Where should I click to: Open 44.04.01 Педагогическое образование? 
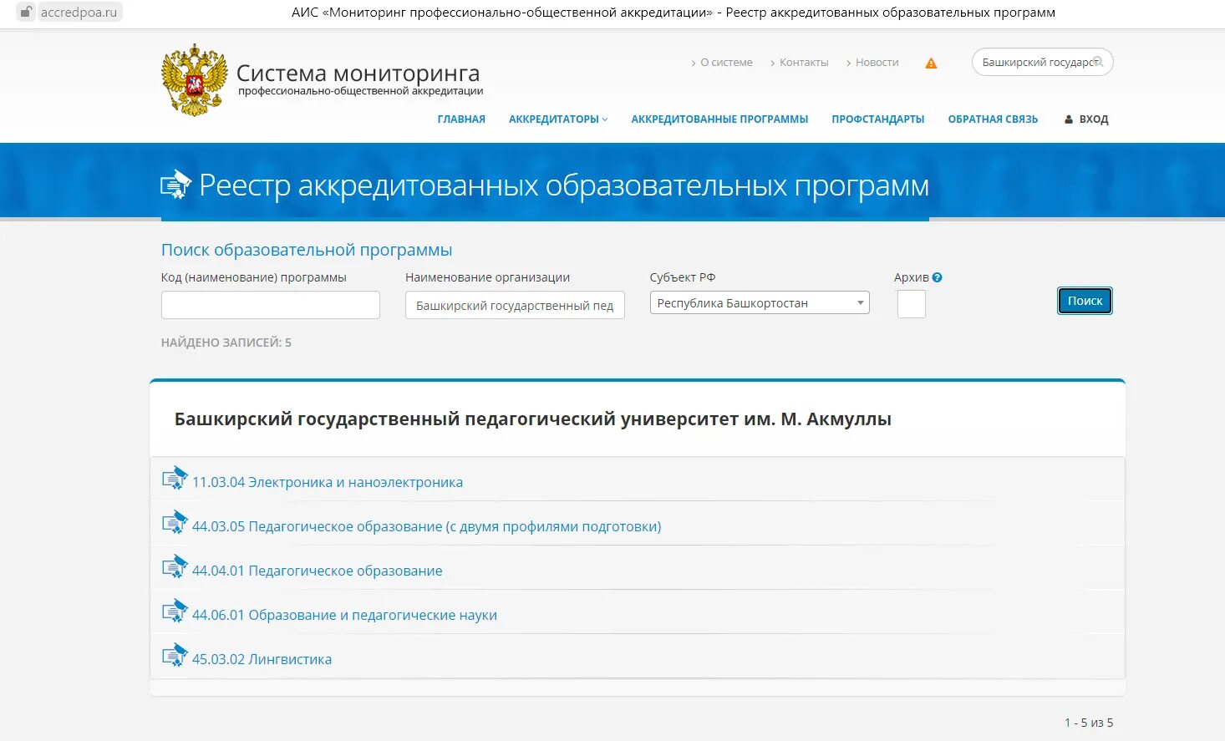(318, 571)
